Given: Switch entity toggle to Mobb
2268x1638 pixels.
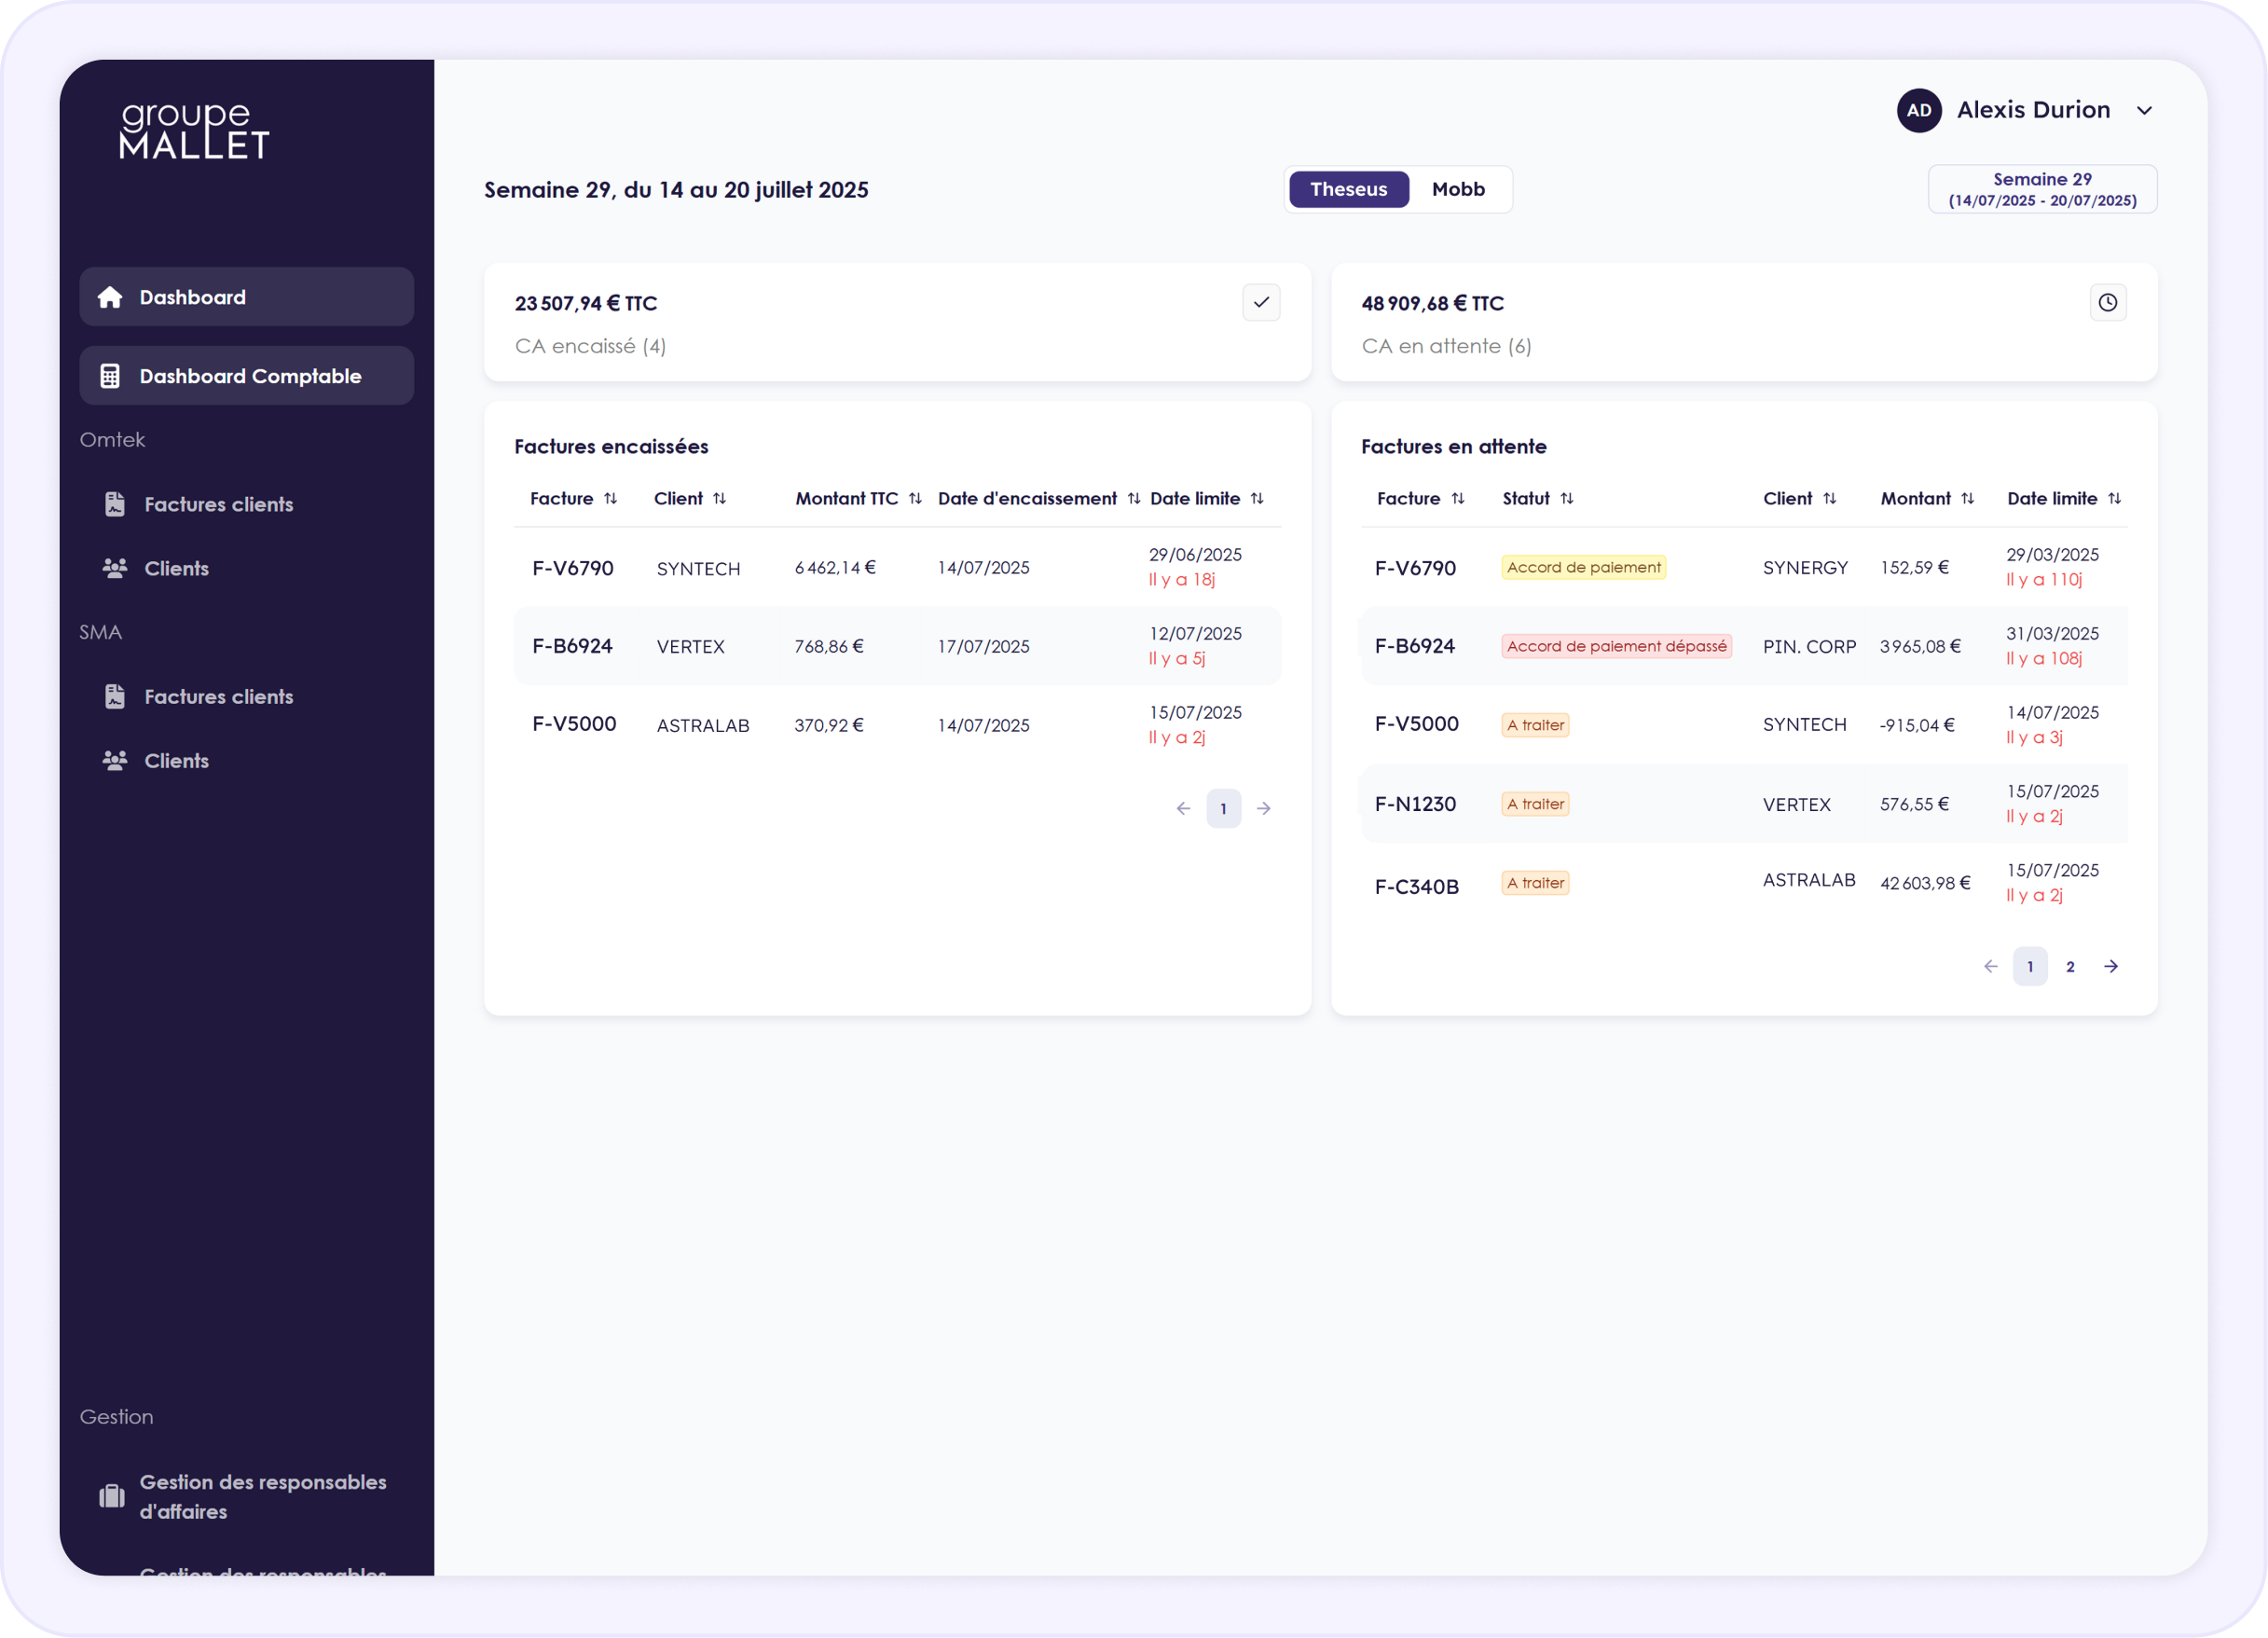Looking at the screenshot, I should click(1457, 189).
